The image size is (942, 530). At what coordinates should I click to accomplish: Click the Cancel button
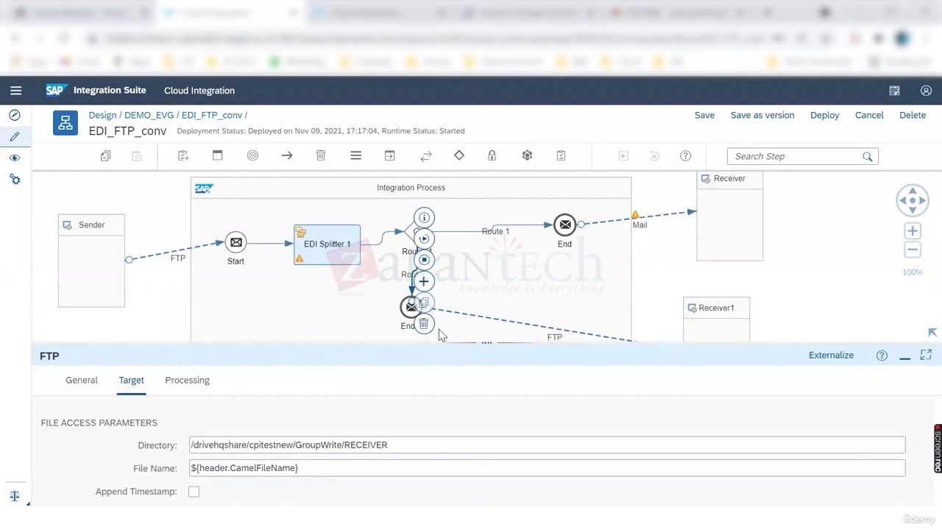[869, 115]
